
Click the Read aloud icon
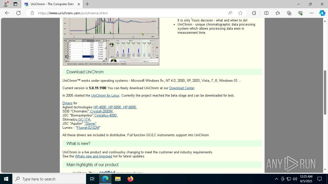coord(230,13)
